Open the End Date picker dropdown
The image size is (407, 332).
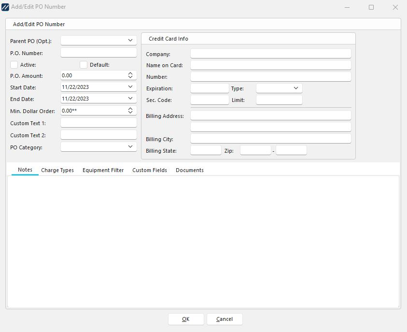(x=130, y=99)
